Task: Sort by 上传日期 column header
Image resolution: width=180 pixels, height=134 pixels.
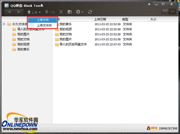Action: (x=107, y=19)
